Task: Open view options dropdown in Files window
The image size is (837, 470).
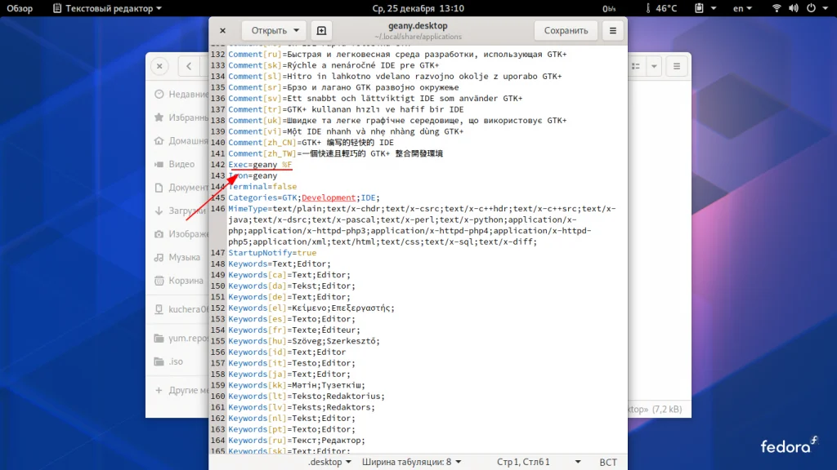Action: click(x=654, y=66)
